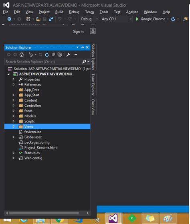Switch to the Class View side tab

point(93,107)
